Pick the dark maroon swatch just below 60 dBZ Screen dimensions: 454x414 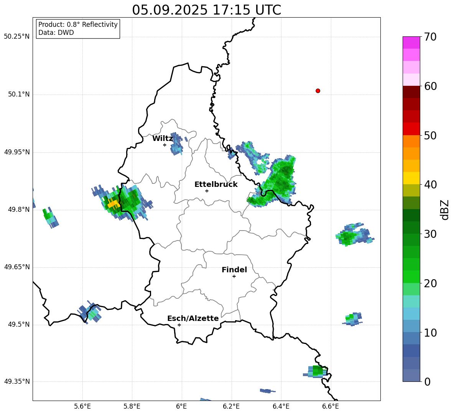(411, 92)
